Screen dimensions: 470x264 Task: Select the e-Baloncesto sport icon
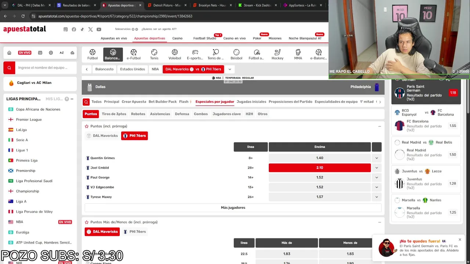point(318,54)
